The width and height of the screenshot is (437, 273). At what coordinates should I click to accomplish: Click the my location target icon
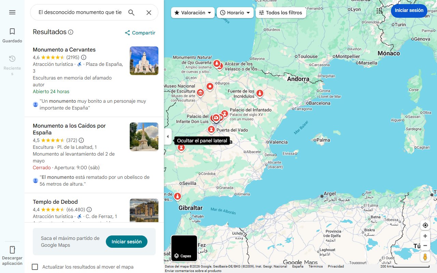(x=425, y=225)
